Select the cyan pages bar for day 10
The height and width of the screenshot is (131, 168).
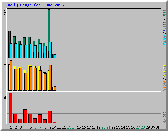coord(55,56)
